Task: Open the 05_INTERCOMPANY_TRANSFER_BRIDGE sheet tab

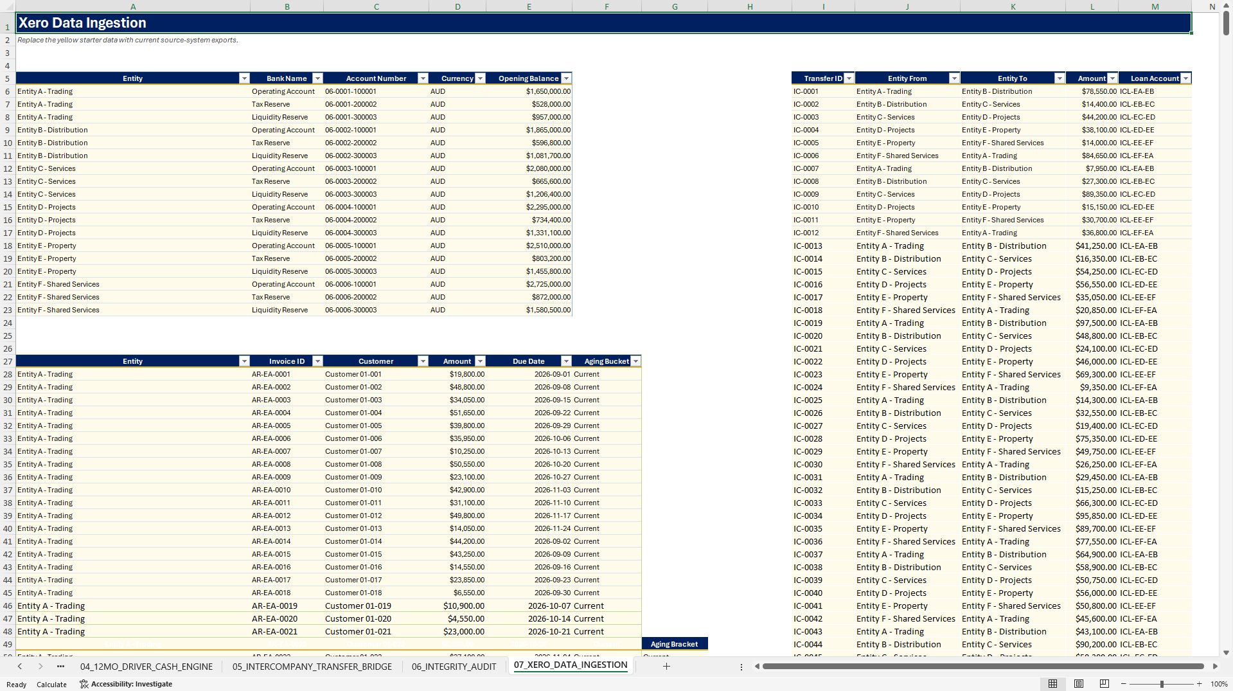Action: pyautogui.click(x=312, y=667)
